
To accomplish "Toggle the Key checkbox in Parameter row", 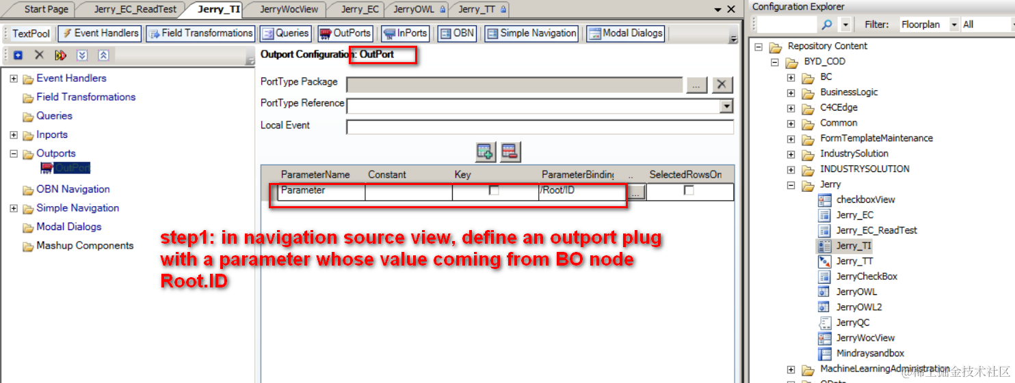I will (x=494, y=190).
